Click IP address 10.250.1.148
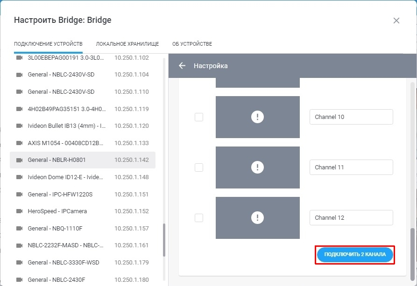The image size is (417, 286). click(132, 177)
